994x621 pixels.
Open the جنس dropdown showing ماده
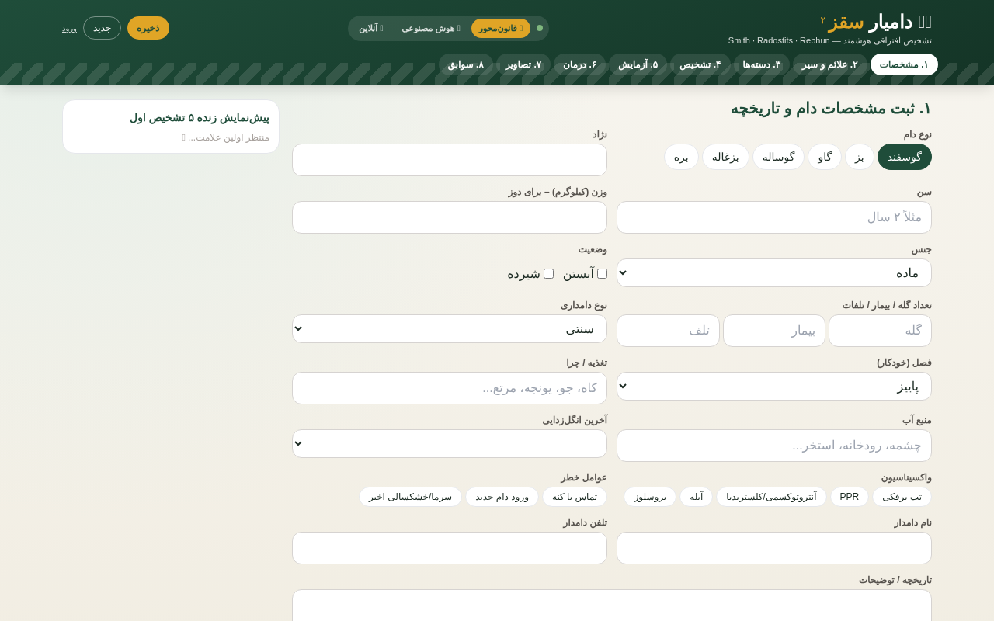774,273
